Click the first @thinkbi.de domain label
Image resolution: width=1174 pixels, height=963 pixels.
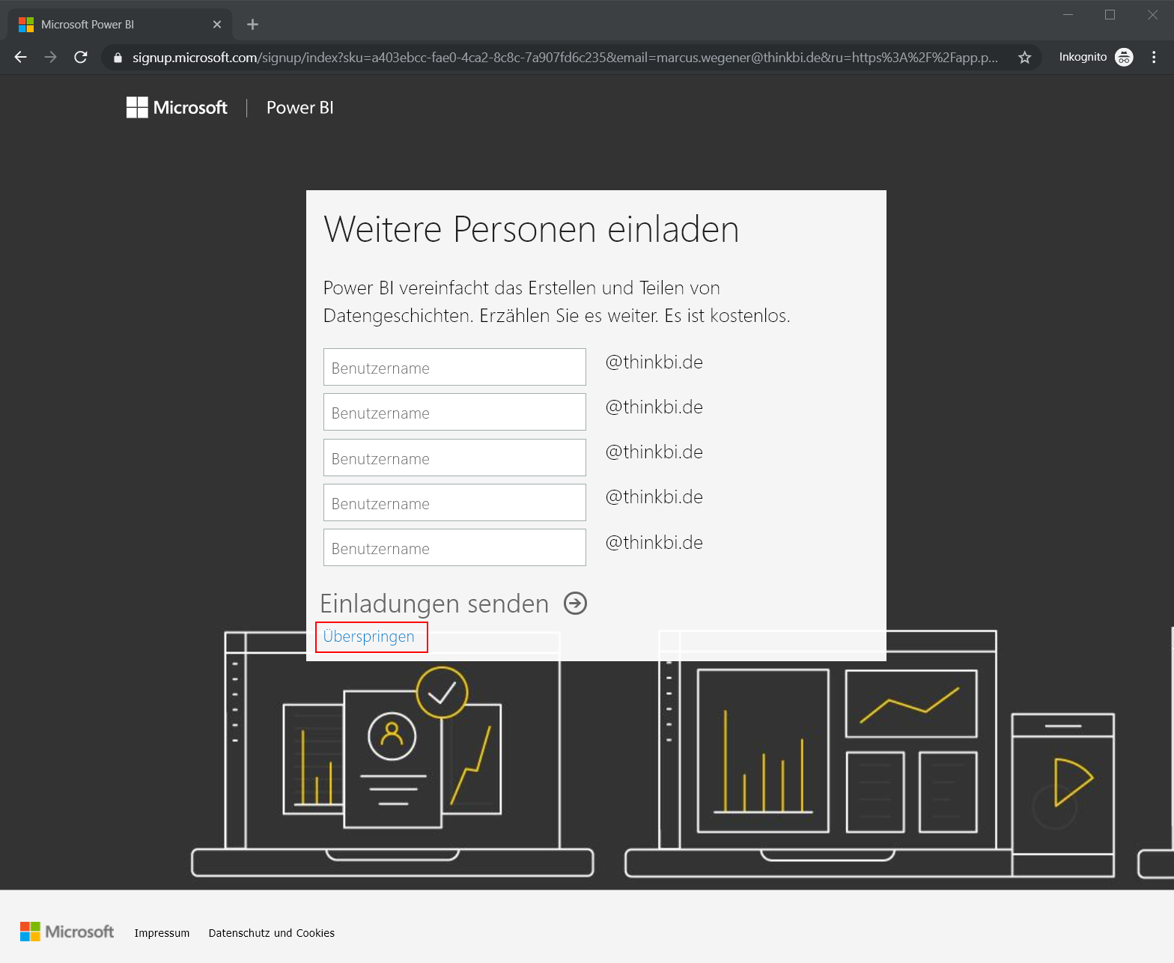point(654,362)
